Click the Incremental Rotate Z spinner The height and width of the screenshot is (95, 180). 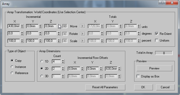click(x=59, y=34)
